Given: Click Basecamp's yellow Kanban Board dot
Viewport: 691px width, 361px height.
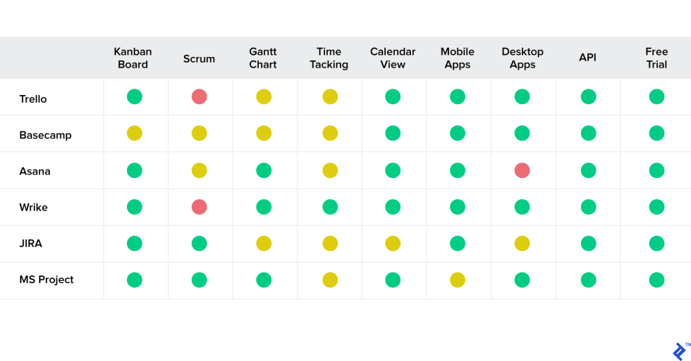Looking at the screenshot, I should coord(135,134).
